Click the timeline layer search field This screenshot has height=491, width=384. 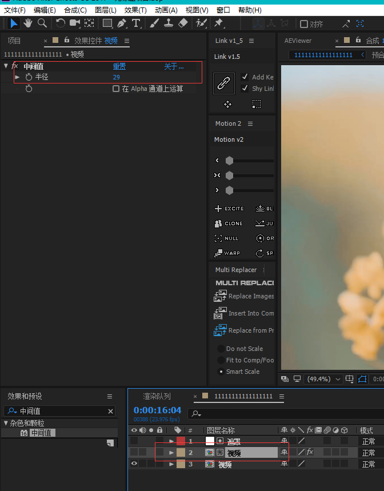tap(286, 414)
